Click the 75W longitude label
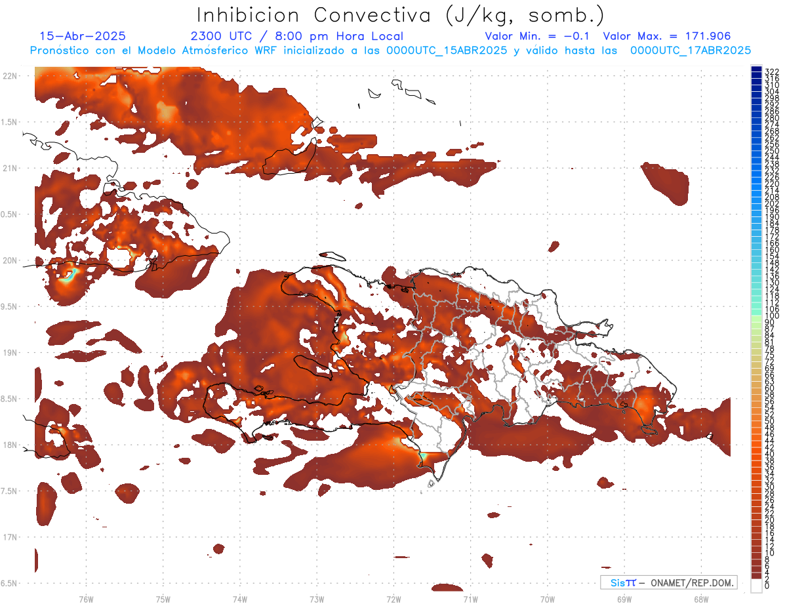The image size is (787, 608). click(163, 599)
